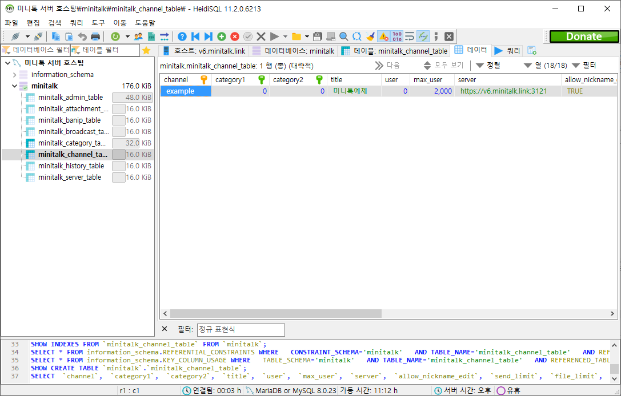Click the Copy toolbar icon

pos(56,37)
